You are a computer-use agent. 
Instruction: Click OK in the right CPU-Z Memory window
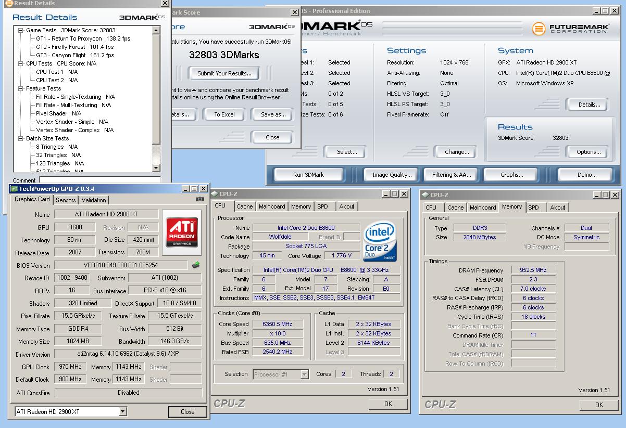[598, 405]
